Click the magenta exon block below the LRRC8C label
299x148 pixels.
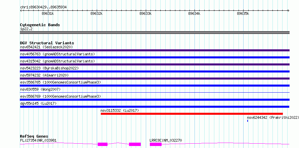[x=156, y=144]
